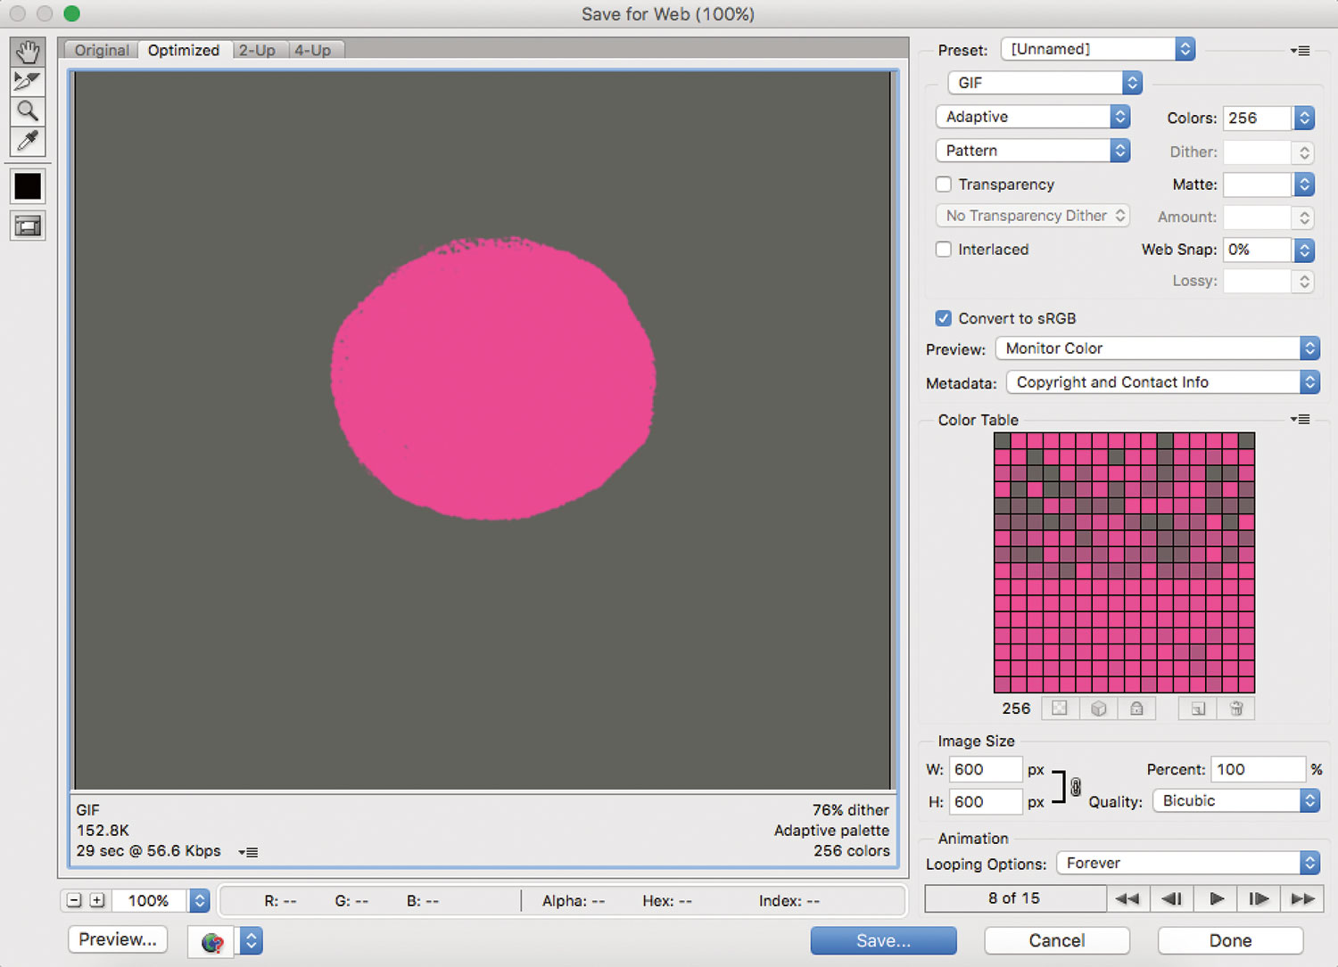This screenshot has height=967, width=1338.
Task: Open the browser selection dropdown arrow
Action: point(252,941)
